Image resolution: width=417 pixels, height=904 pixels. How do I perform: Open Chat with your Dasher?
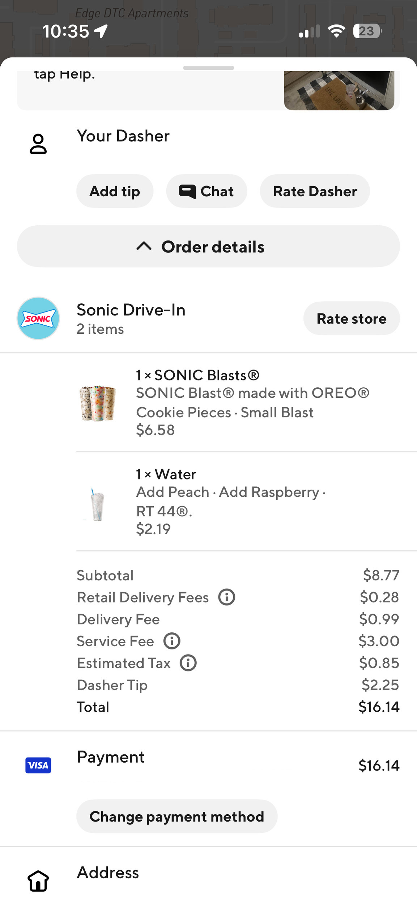[207, 191]
